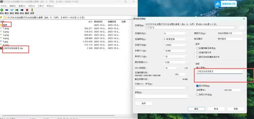Open the compression method LZMA2 dropdown

pyautogui.click(x=175, y=45)
